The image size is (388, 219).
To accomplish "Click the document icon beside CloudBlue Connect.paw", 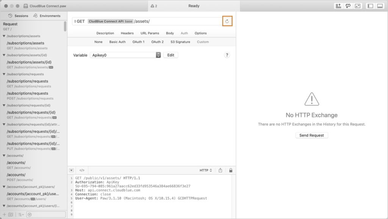I will [25, 6].
